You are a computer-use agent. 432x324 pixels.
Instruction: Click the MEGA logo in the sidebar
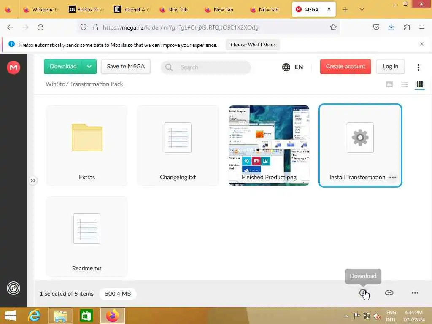[x=13, y=67]
